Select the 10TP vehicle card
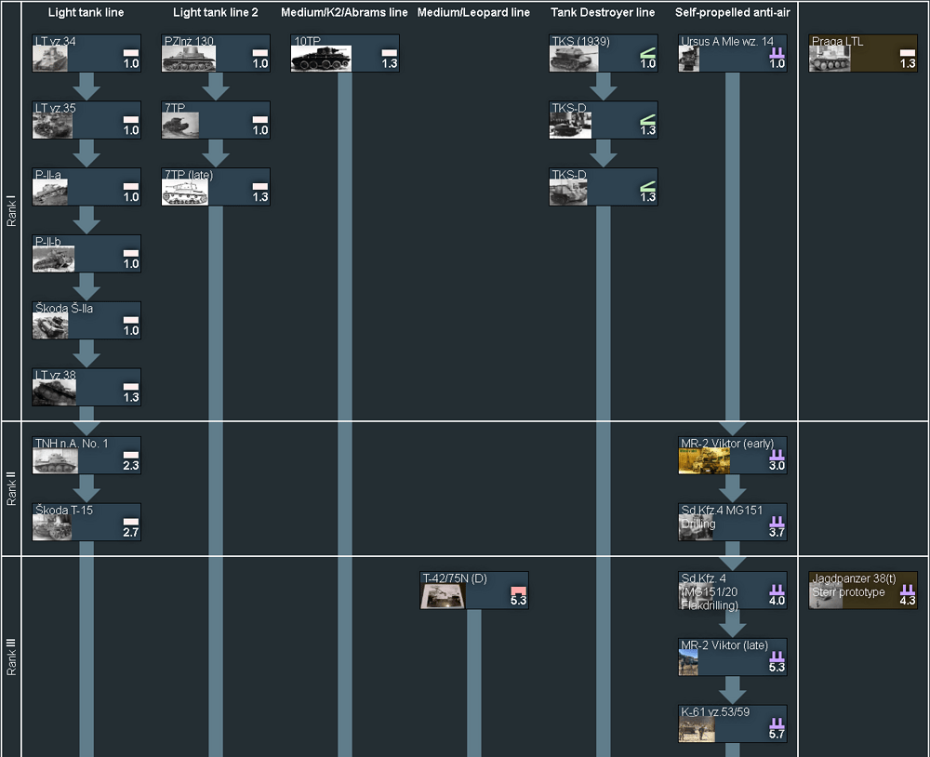The width and height of the screenshot is (930, 757). (344, 54)
